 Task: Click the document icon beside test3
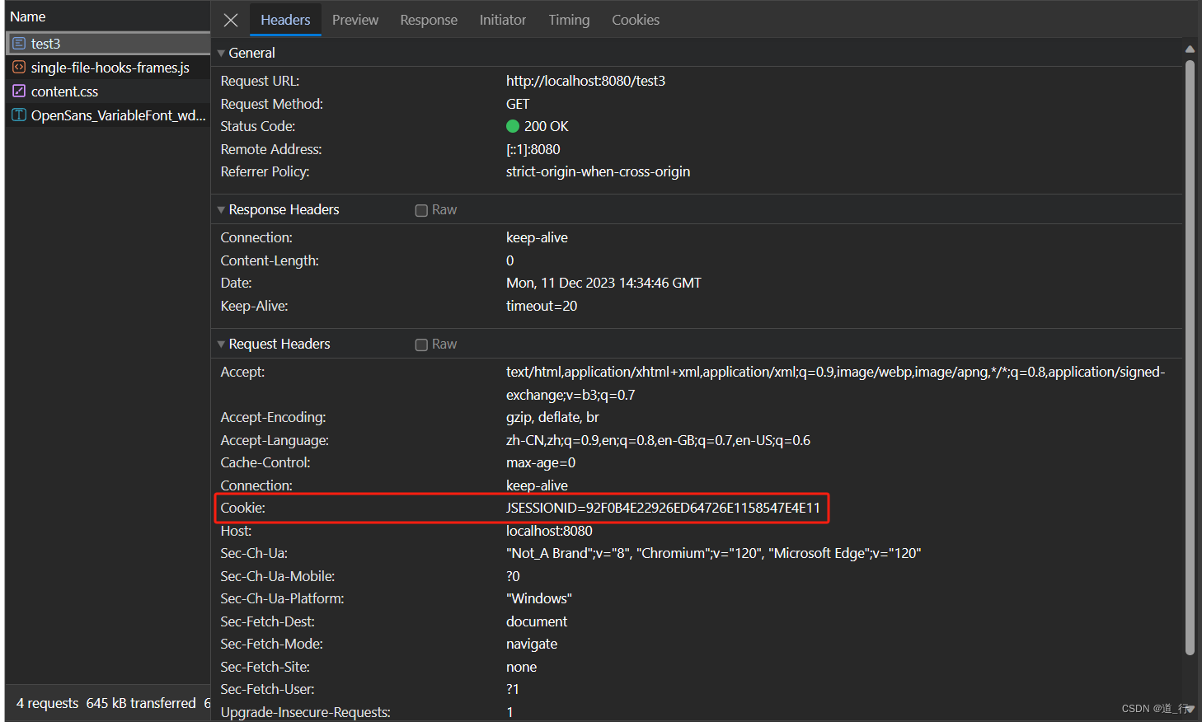point(19,43)
